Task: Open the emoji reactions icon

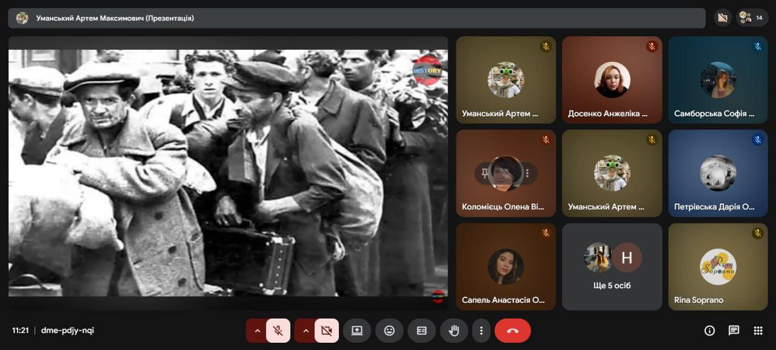Action: [389, 331]
